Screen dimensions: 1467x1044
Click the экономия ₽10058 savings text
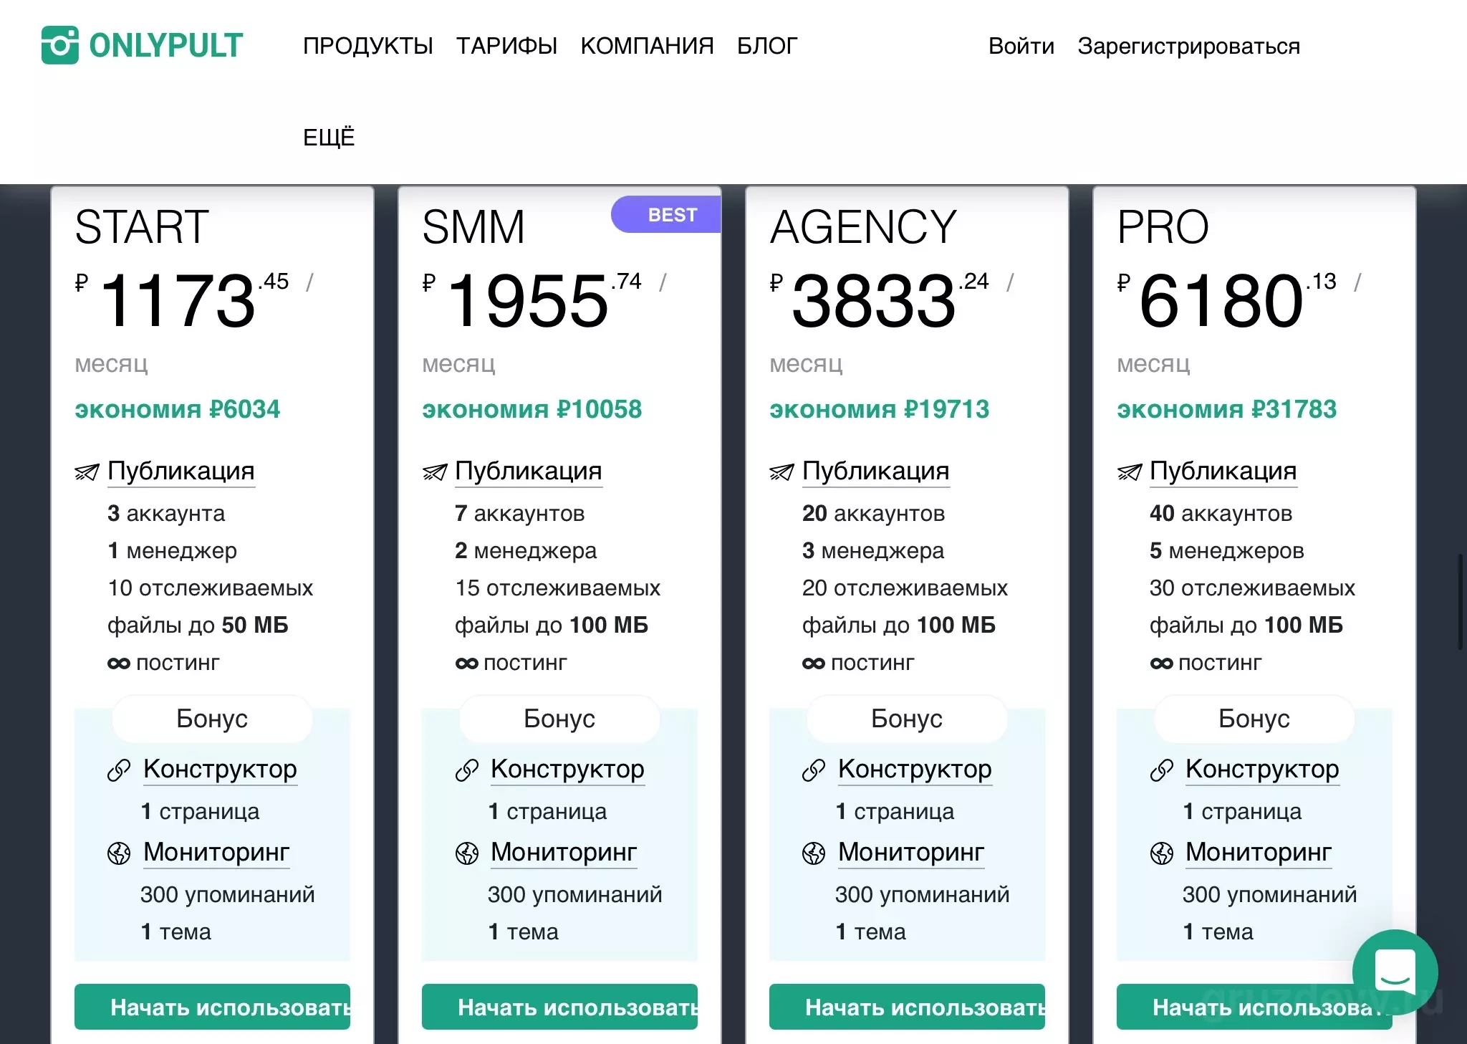532,410
